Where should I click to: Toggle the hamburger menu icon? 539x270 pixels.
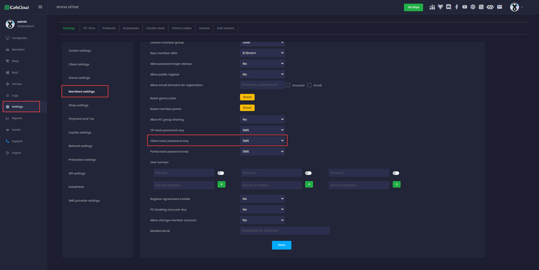pos(40,7)
